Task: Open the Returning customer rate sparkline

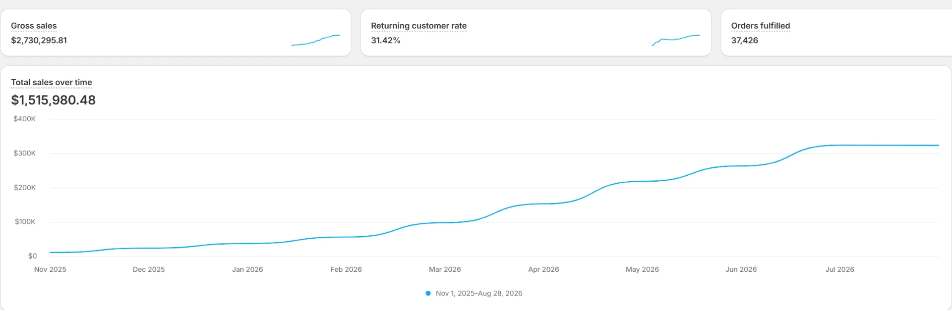Action: [x=675, y=40]
